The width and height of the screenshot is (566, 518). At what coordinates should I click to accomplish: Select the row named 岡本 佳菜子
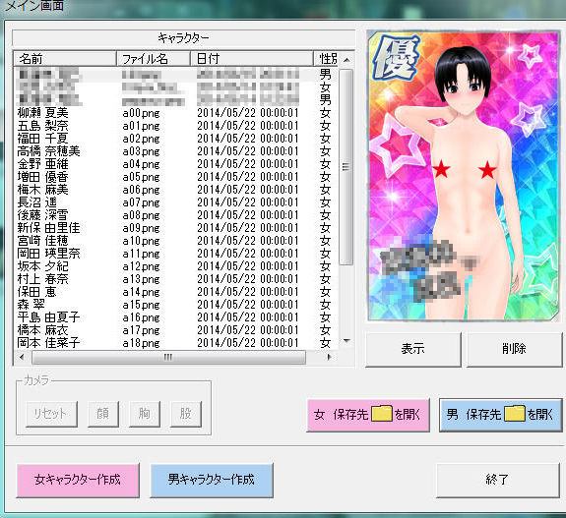(176, 343)
